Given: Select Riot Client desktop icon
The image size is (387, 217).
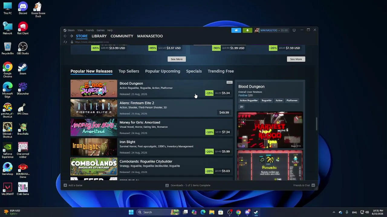Looking at the screenshot, I should coord(23,28).
